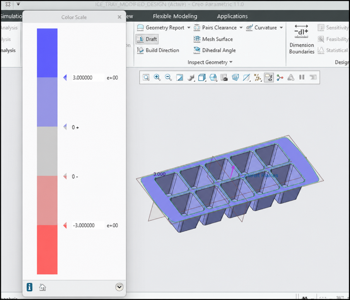Click the 3.000000 upper limit value field
This screenshot has height=300, width=350.
point(88,78)
